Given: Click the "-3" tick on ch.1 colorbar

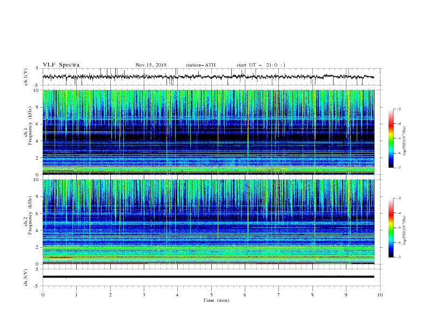Looking at the screenshot, I should point(398,109).
